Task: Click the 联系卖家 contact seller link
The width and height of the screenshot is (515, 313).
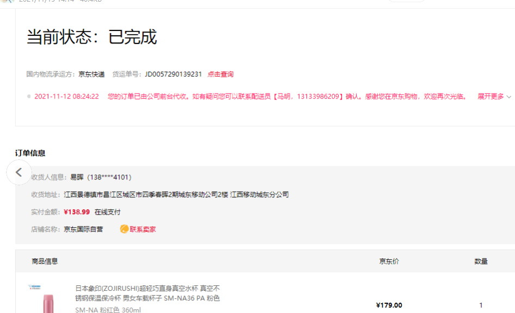Action: [x=143, y=229]
